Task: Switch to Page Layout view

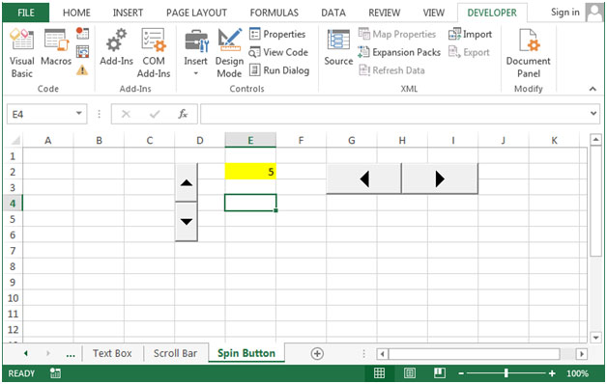Action: 409,373
